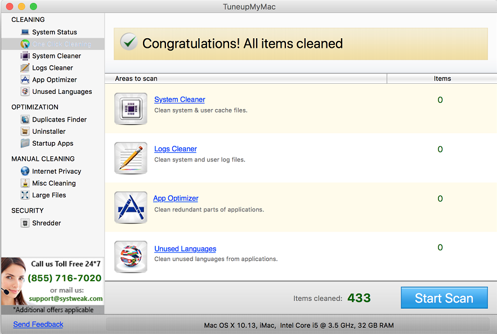Click the system info text in status bar
The height and width of the screenshot is (334, 497).
point(298,325)
